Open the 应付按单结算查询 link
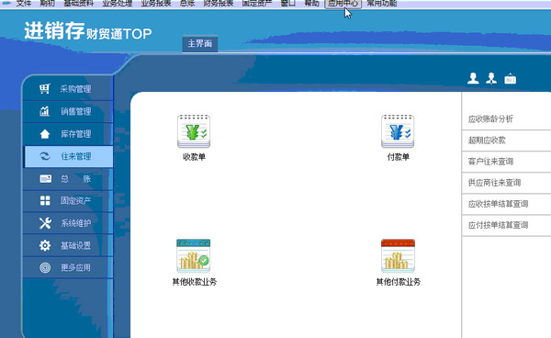 coord(498,225)
